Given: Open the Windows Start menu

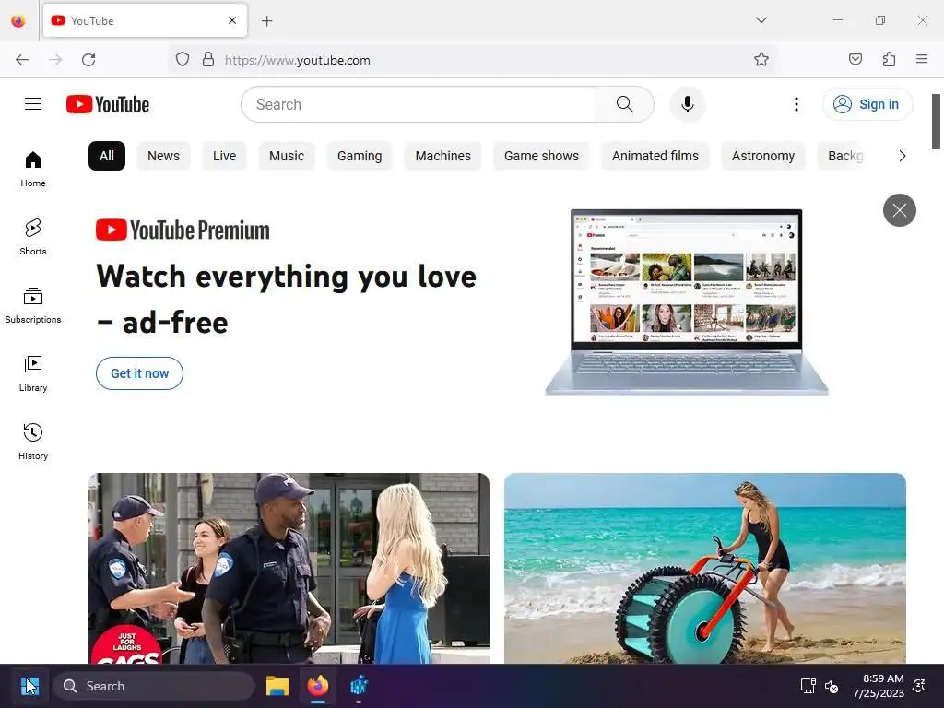Looking at the screenshot, I should [29, 686].
